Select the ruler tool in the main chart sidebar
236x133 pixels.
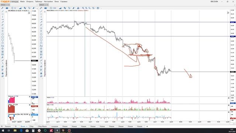pos(41,25)
